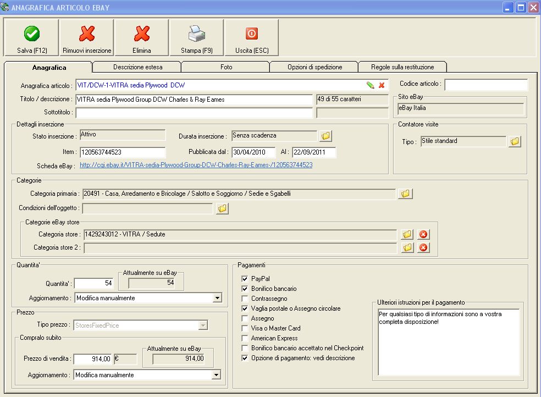
Task: Switch to Regole sulla restituzione tab
Action: coord(402,67)
